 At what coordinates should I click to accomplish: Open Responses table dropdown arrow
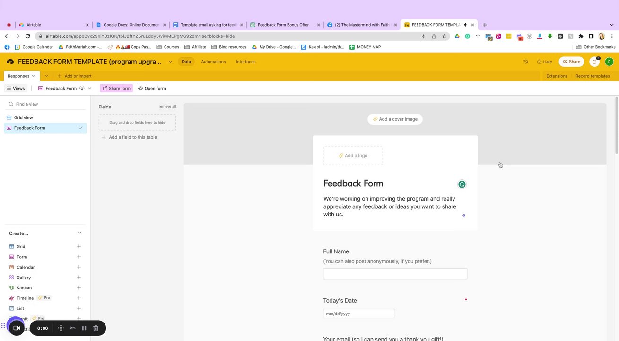coord(34,76)
